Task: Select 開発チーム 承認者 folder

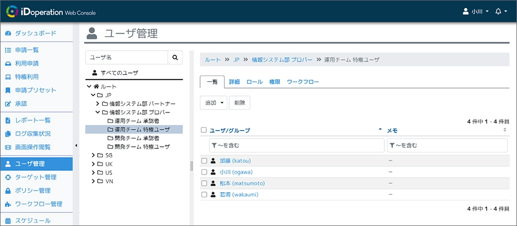Action: (x=134, y=138)
